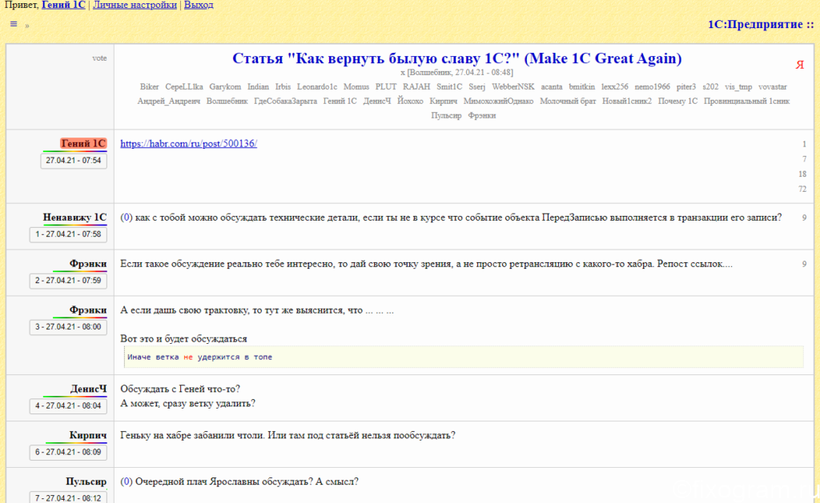
Task: Jump to reply 72 of first post
Action: click(x=802, y=189)
